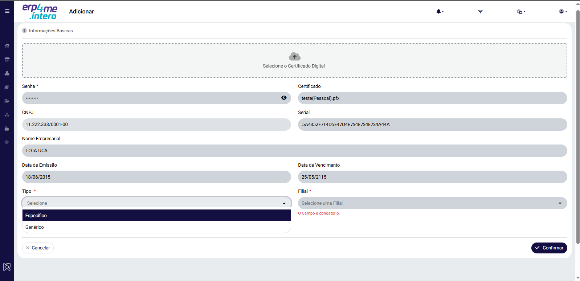Open the hamburger menu in the sidebar
The height and width of the screenshot is (281, 580).
click(x=7, y=11)
